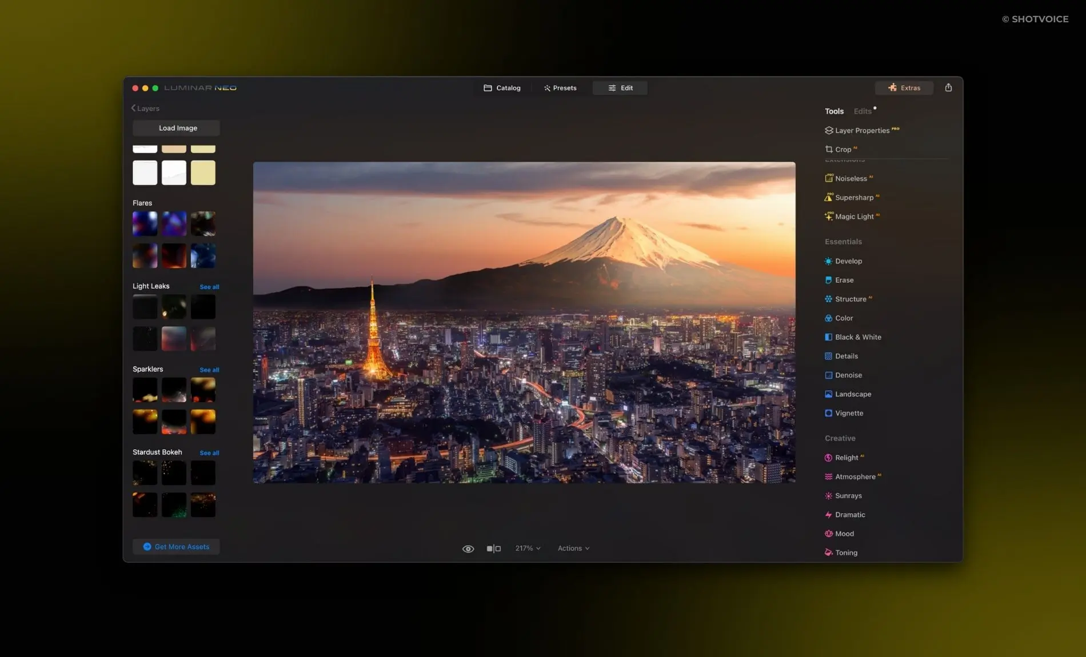Toggle the Extras panel

pos(904,88)
